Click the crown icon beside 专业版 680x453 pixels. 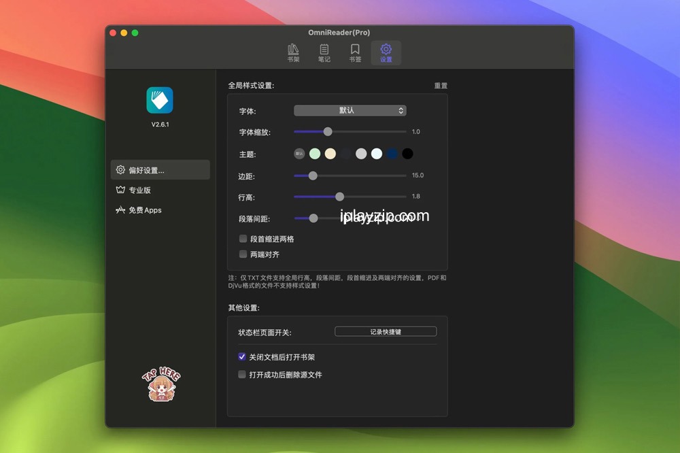120,190
